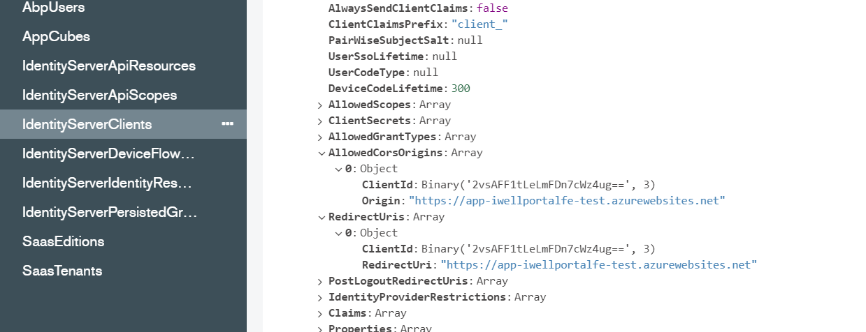
Task: Expand the IdentityProviderRestrictions array
Action: [x=320, y=297]
